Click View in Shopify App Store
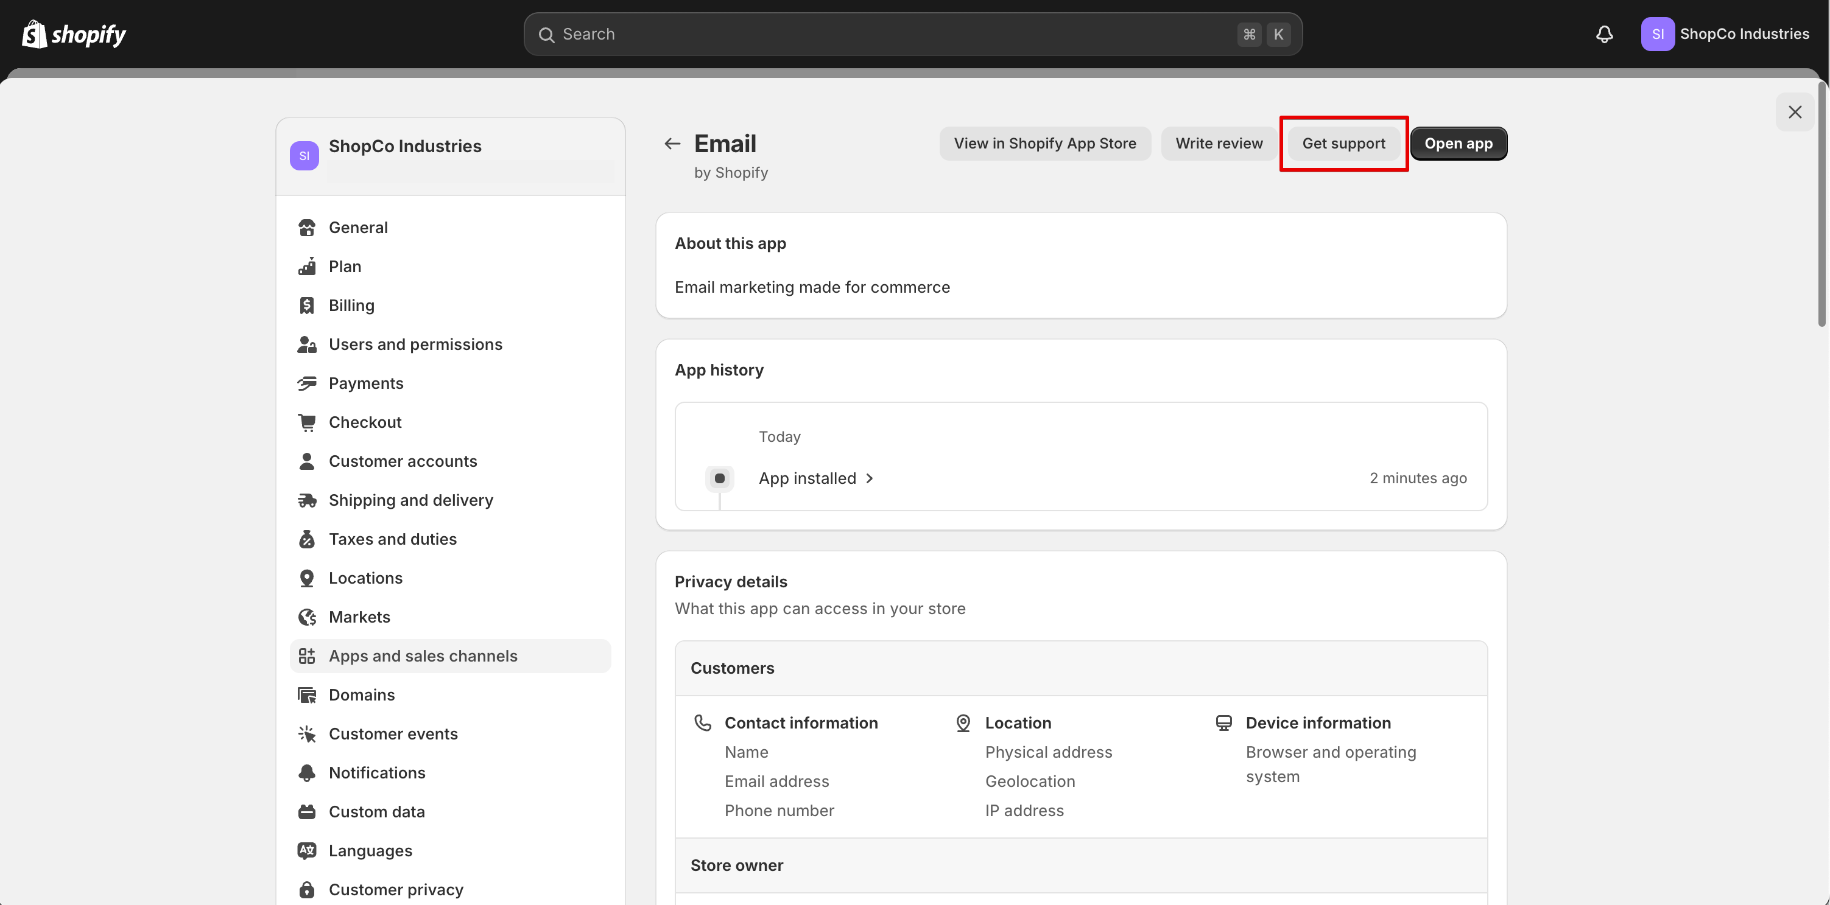 click(x=1045, y=144)
